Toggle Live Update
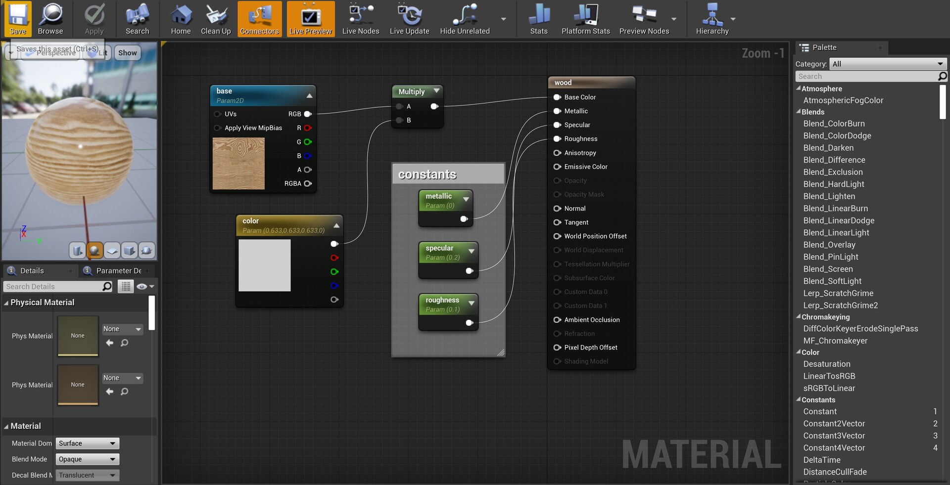This screenshot has height=485, width=950. pyautogui.click(x=409, y=19)
